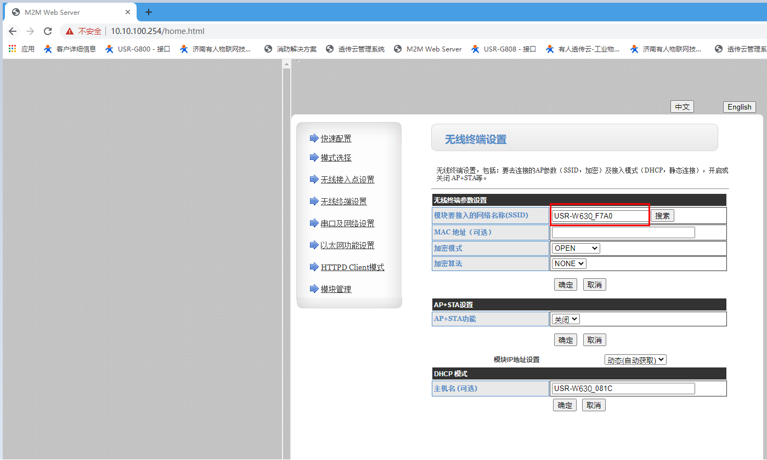Go to 串口及网络设置 in sidebar
This screenshot has width=767, height=460.
[x=347, y=223]
